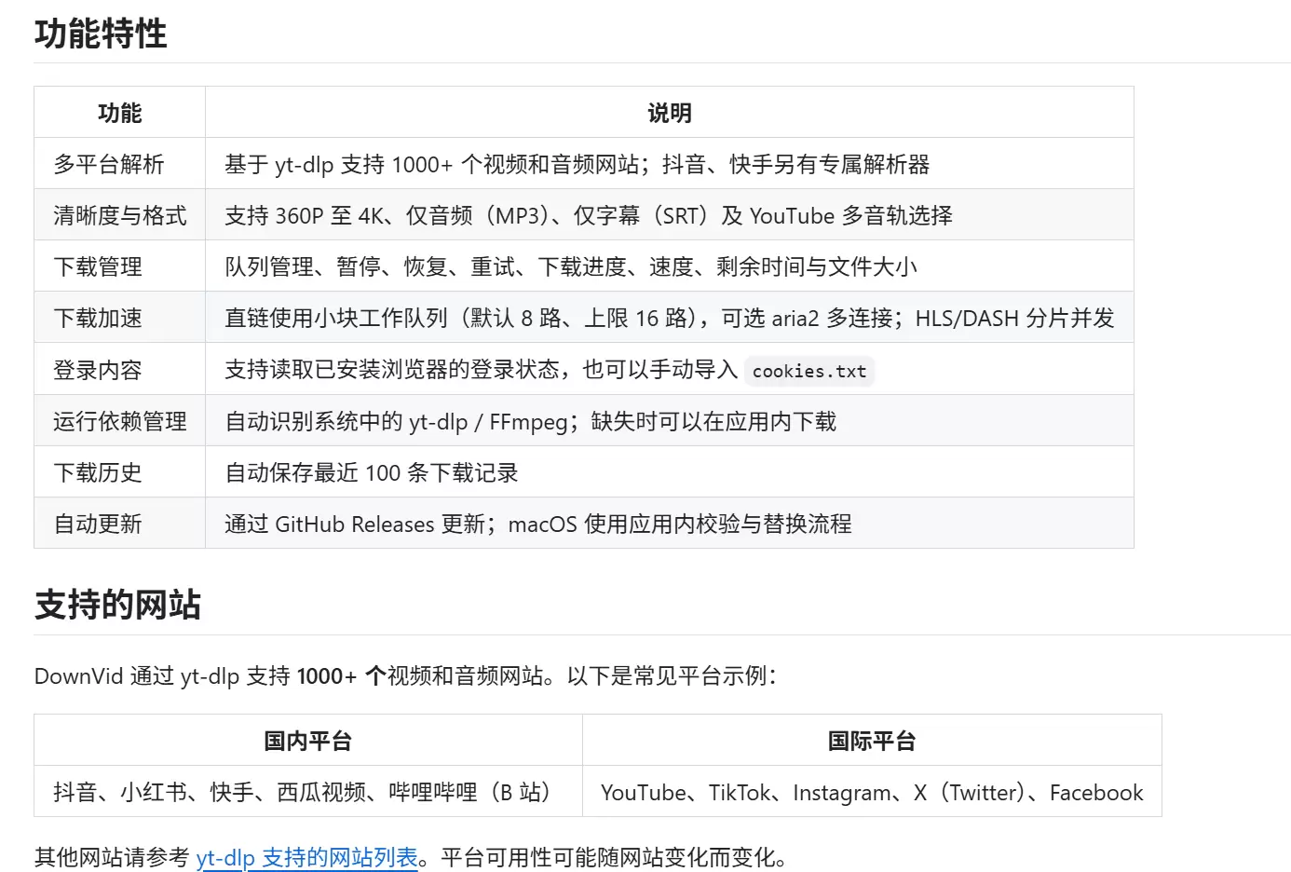Click the 多平台解析 table cell
Screen dimensions: 1291x872
point(120,164)
